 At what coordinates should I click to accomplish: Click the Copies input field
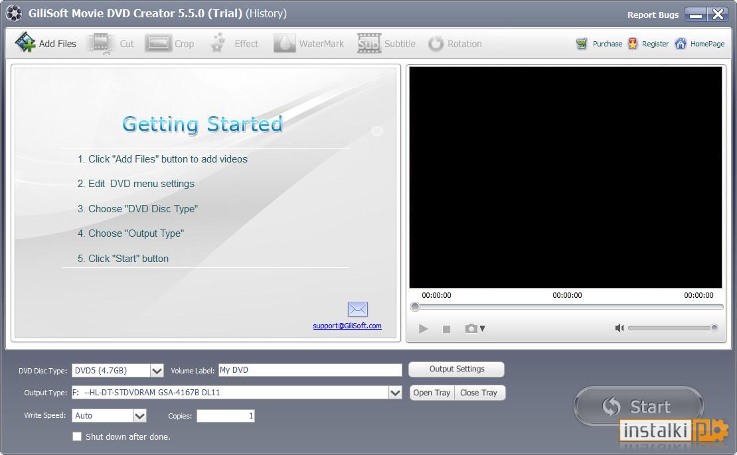226,416
